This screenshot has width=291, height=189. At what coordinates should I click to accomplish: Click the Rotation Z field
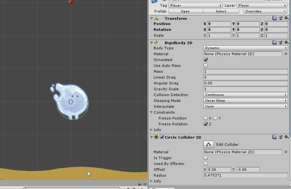[x=276, y=30]
